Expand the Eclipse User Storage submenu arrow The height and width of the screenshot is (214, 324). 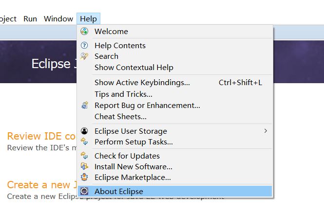pos(266,131)
